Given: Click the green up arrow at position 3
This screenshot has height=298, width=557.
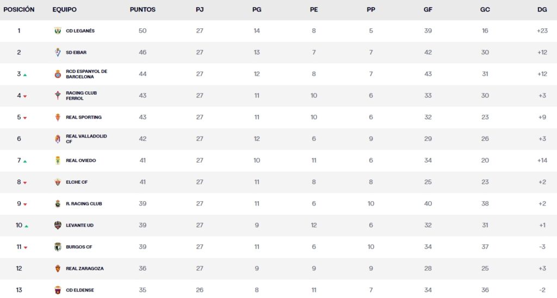Looking at the screenshot, I should [x=25, y=75].
